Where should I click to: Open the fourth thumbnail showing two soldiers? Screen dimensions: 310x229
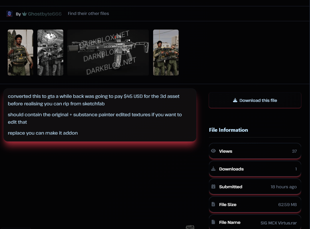166,53
